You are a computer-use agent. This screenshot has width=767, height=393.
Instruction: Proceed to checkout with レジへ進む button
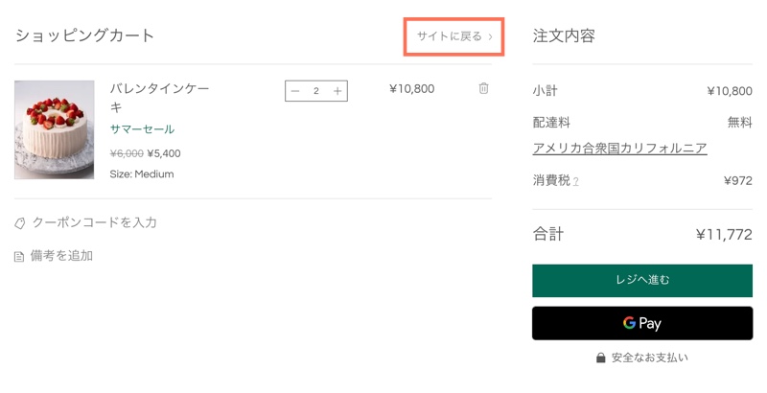click(x=642, y=281)
